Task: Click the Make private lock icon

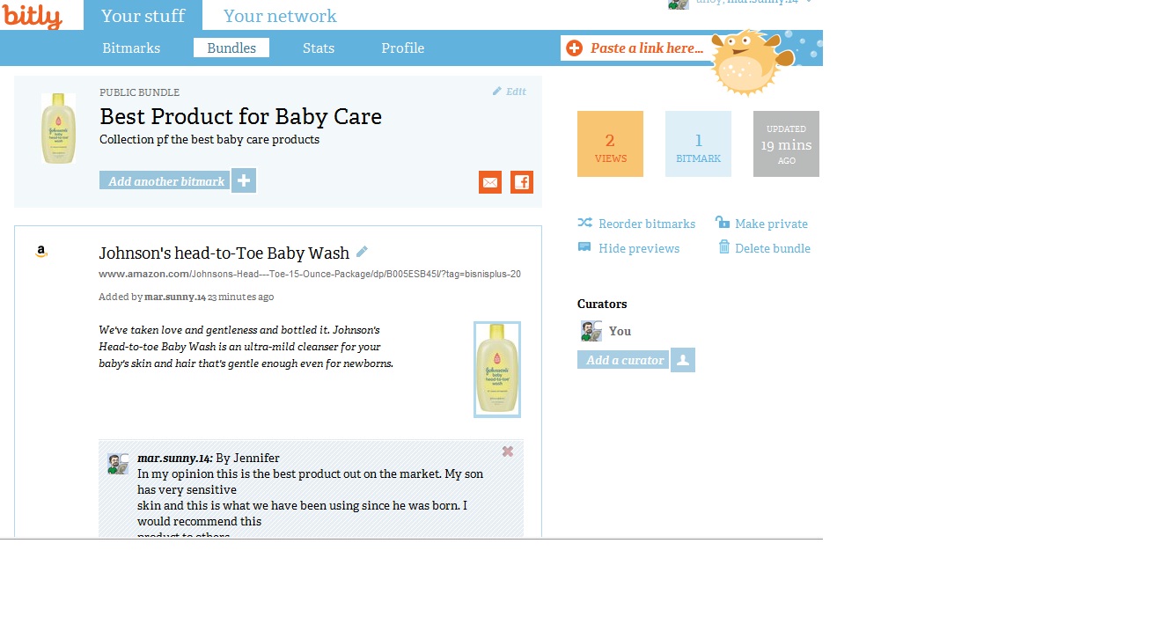Action: 723,222
